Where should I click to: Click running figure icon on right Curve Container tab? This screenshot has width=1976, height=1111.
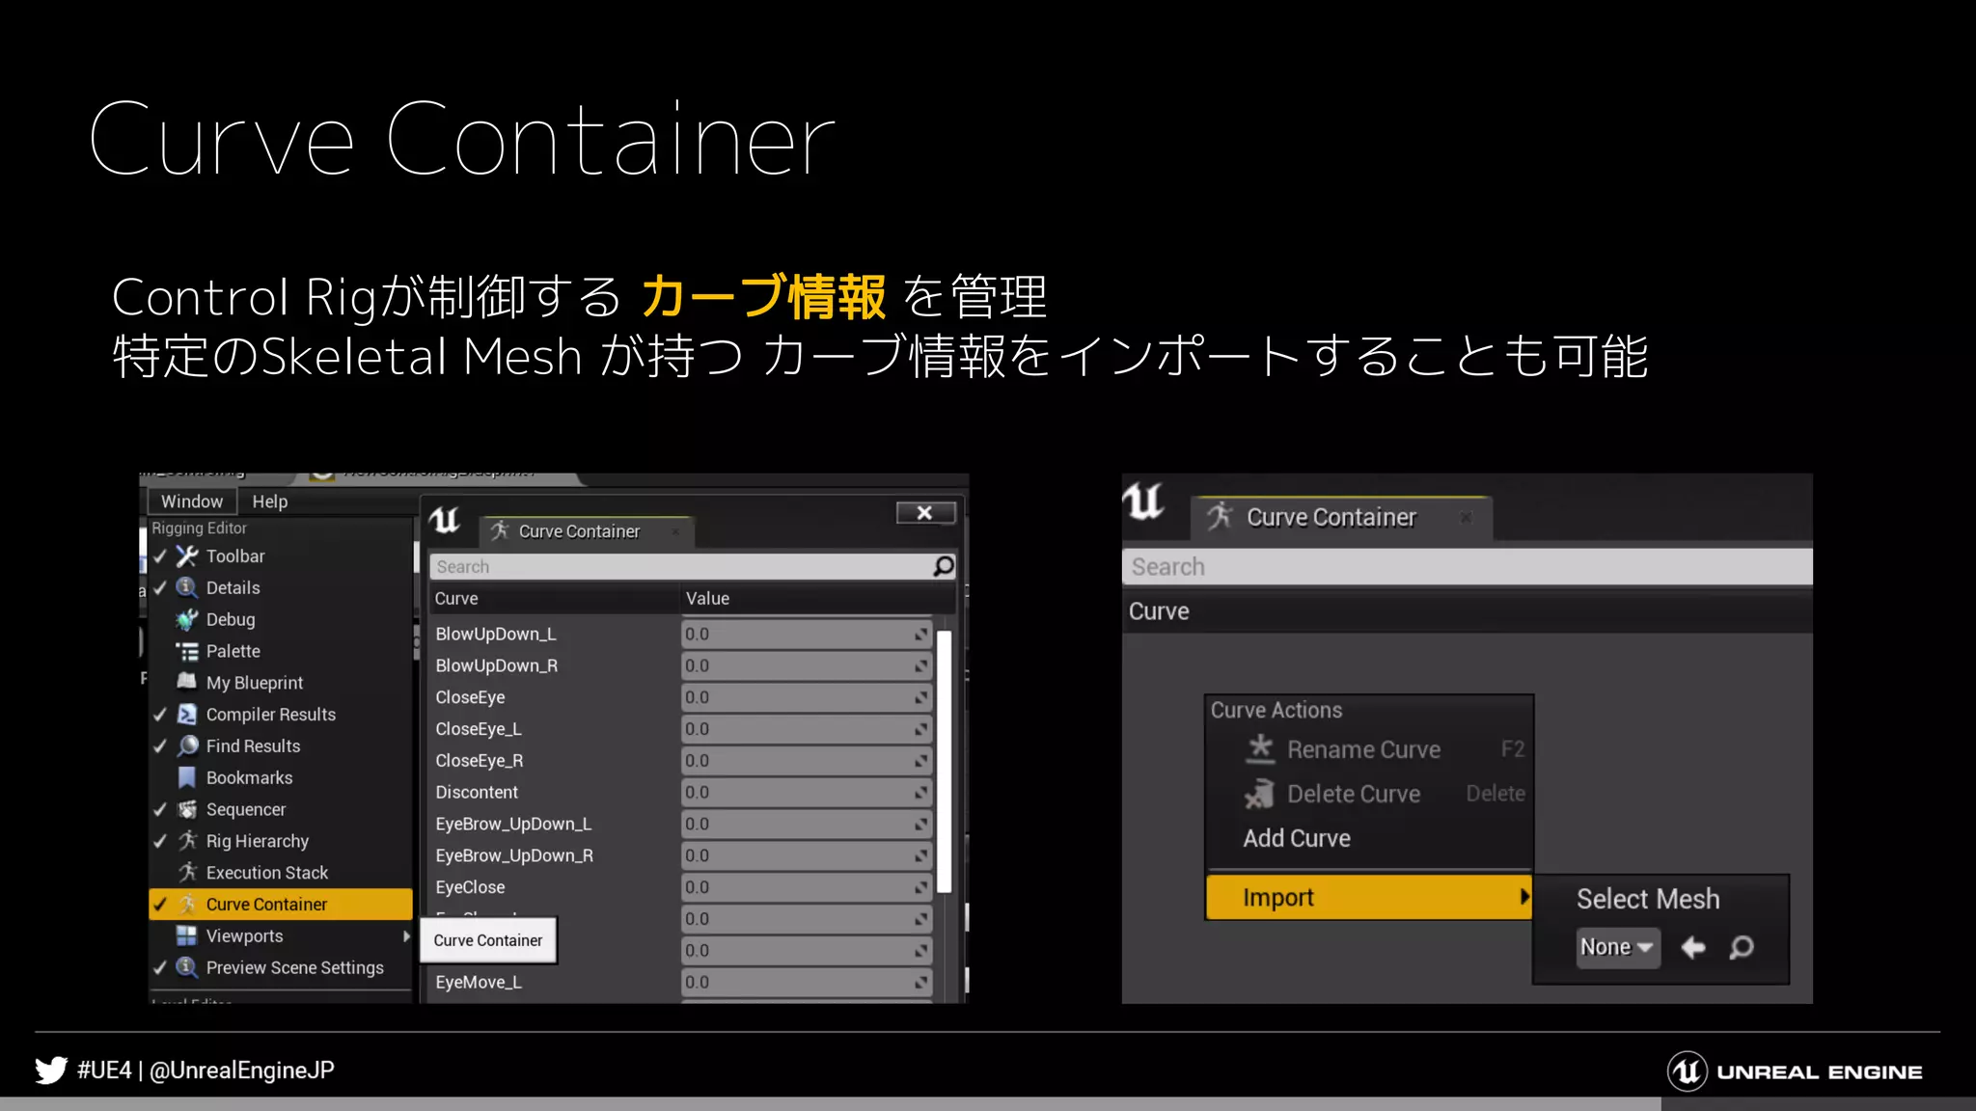pos(1220,516)
